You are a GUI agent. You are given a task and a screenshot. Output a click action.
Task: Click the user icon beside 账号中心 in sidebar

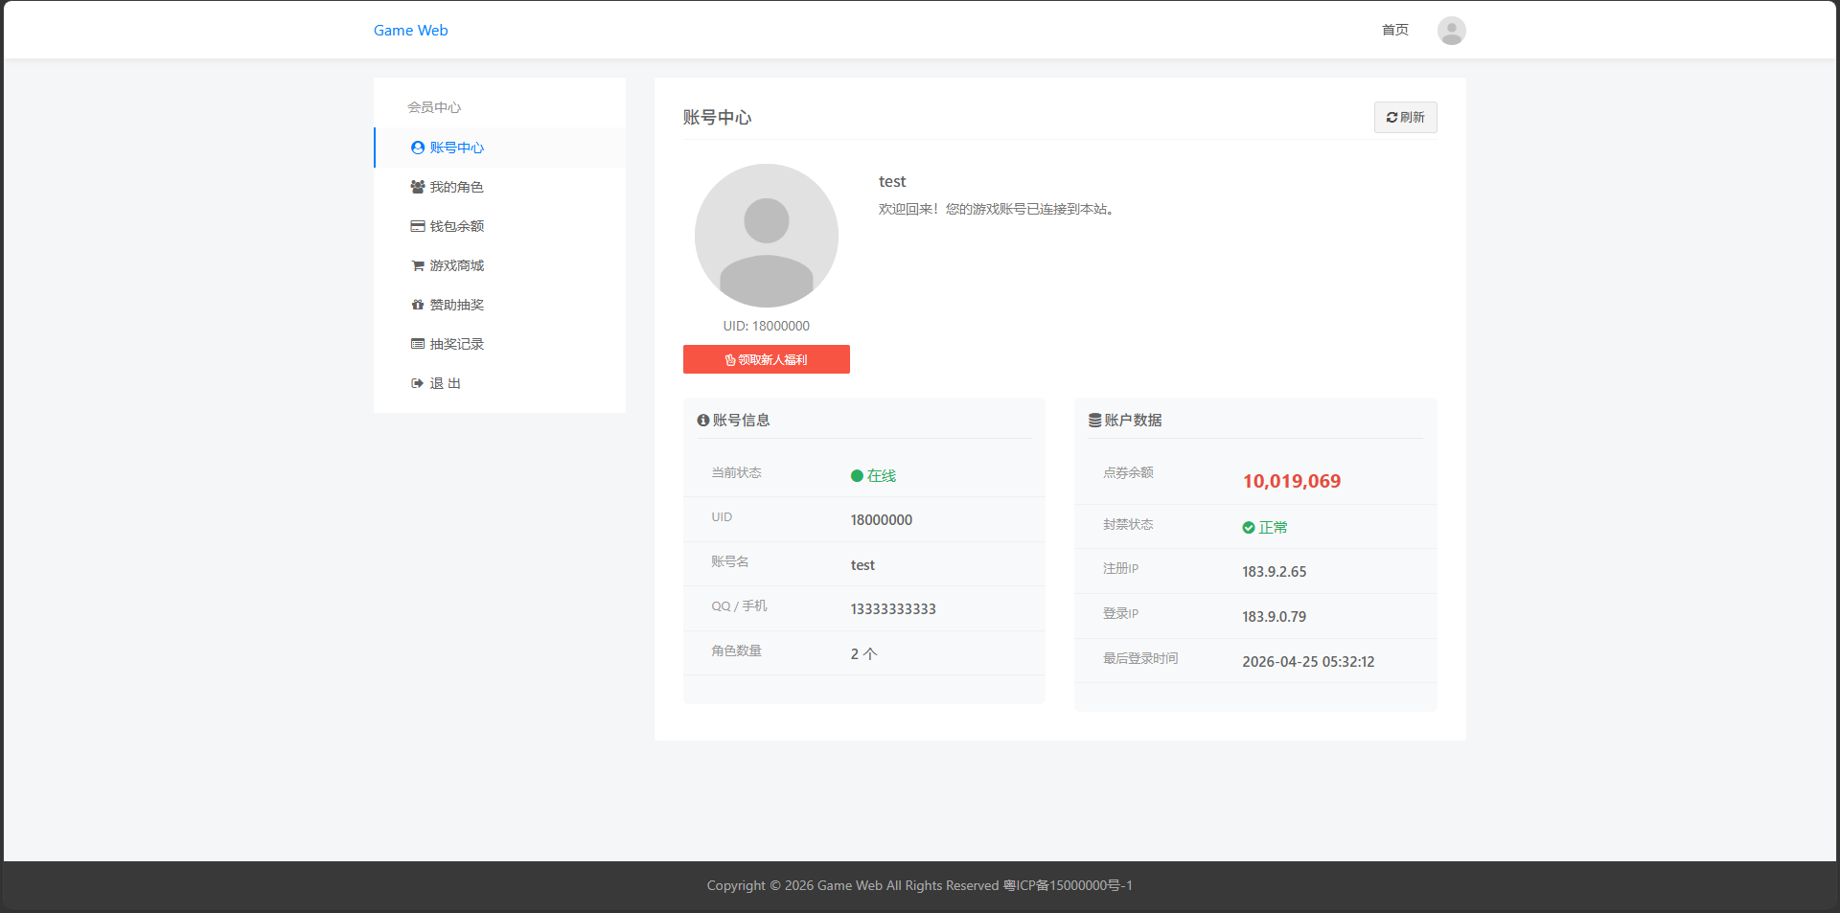coord(417,148)
